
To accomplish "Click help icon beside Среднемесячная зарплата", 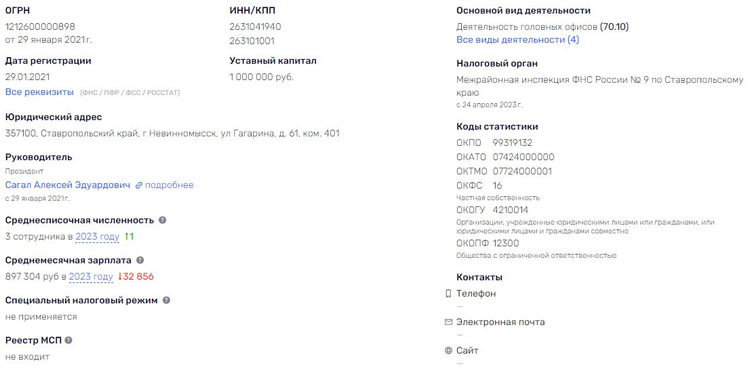I will (140, 260).
